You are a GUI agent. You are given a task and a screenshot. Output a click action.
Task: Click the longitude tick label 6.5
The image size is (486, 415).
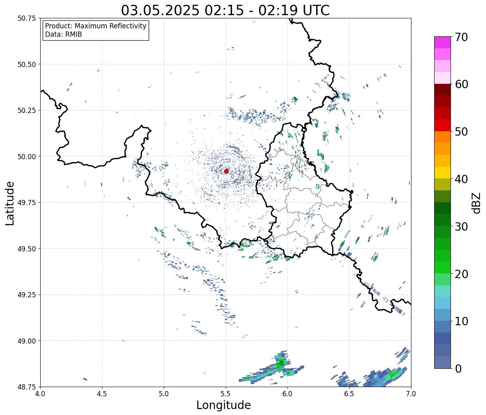(x=349, y=394)
